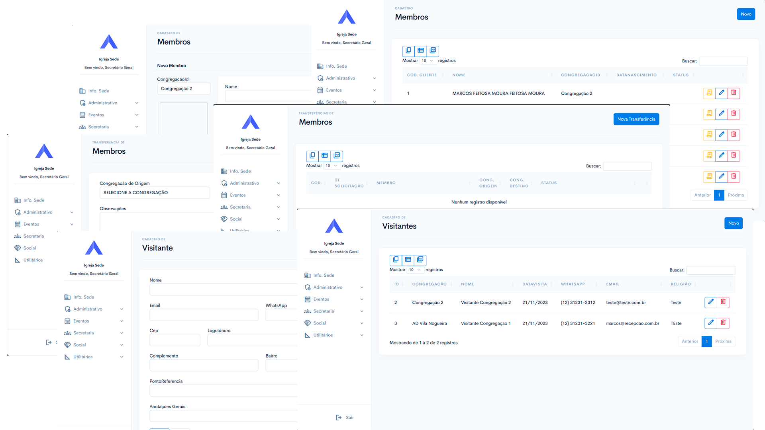Delete member MARCOS FEITOSA MOURA trash icon
The height and width of the screenshot is (430, 765).
[734, 93]
